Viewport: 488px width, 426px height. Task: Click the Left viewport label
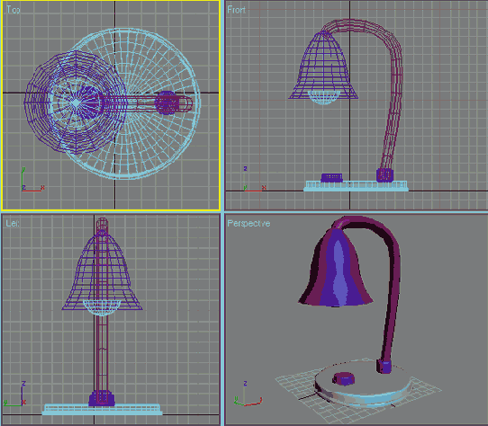click(x=12, y=223)
